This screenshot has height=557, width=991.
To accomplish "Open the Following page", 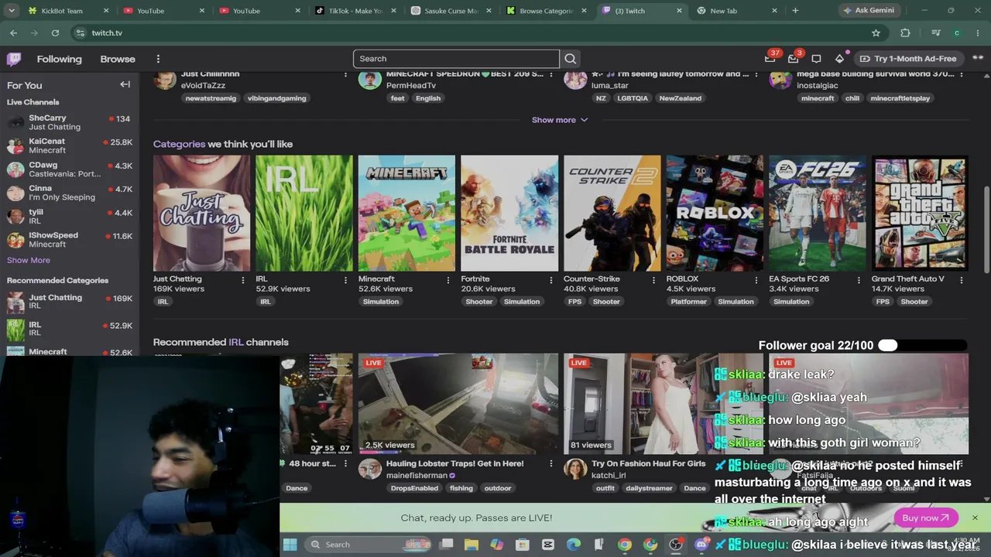I will (x=59, y=59).
